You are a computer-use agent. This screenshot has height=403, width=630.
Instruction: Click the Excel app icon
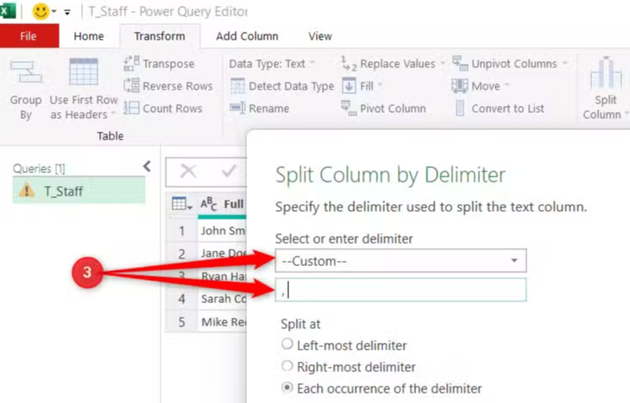pos(7,11)
